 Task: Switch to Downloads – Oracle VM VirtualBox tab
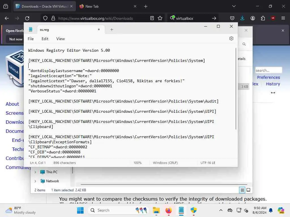[44, 6]
